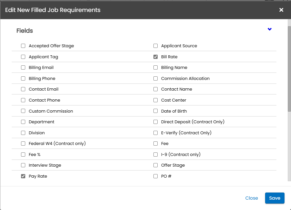The image size is (291, 210).
Task: Check the I-9 (Contract only) checkbox
Action: click(x=155, y=155)
